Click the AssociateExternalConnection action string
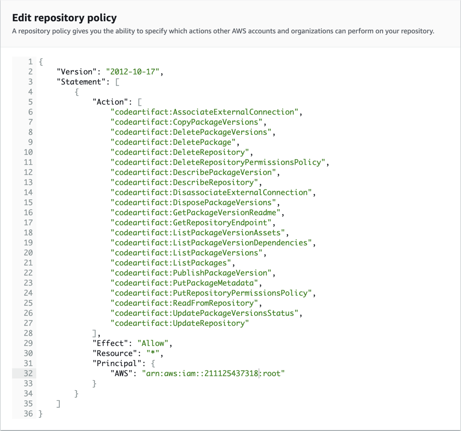Viewport: 461px width, 431px height. [204, 112]
